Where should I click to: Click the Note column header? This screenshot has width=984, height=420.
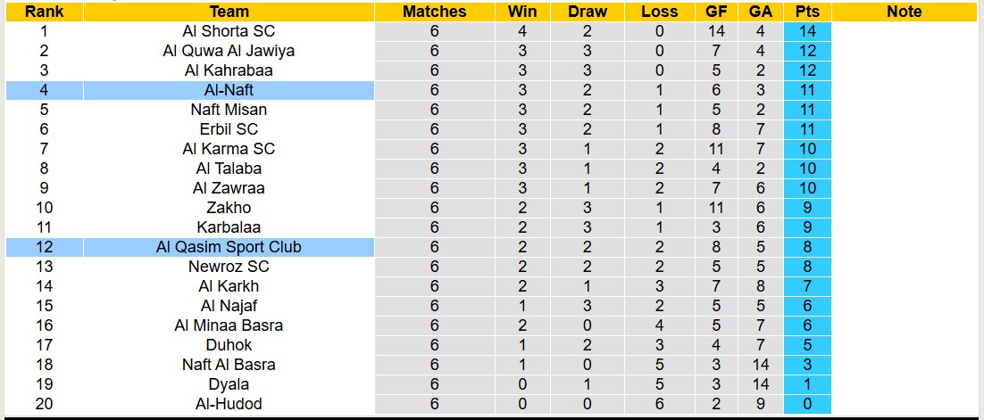point(904,12)
